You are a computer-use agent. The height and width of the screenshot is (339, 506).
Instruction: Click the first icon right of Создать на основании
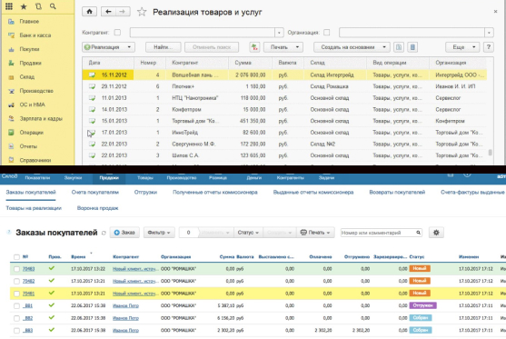pyautogui.click(x=399, y=47)
